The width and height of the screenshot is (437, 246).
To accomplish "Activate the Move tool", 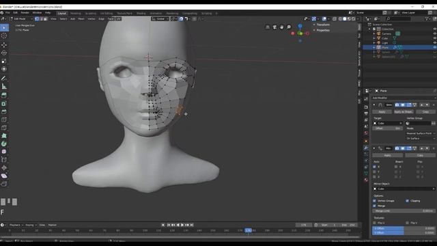I will 4,44.
